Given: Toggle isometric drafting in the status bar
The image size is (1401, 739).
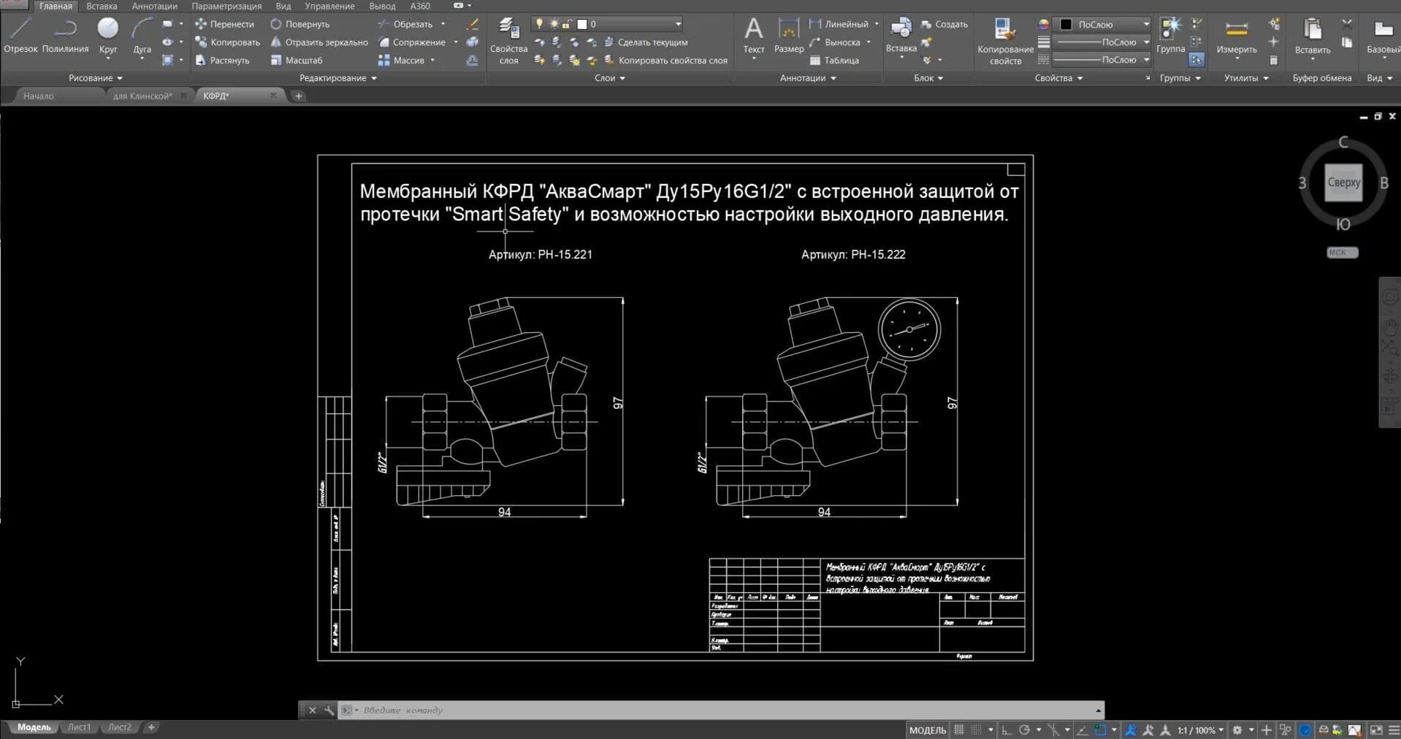Looking at the screenshot, I should 1054,730.
